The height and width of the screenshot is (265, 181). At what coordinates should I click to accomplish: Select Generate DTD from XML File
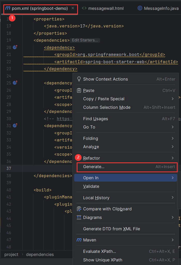125,229
